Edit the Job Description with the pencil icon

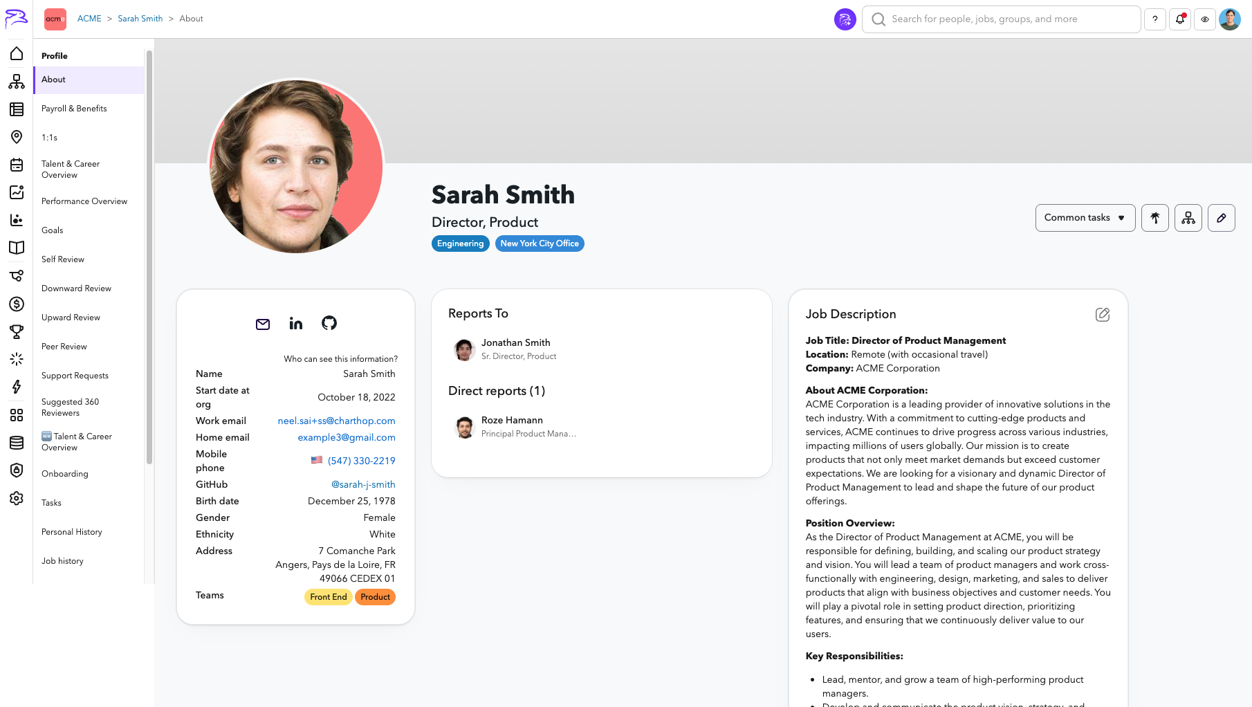pyautogui.click(x=1103, y=315)
